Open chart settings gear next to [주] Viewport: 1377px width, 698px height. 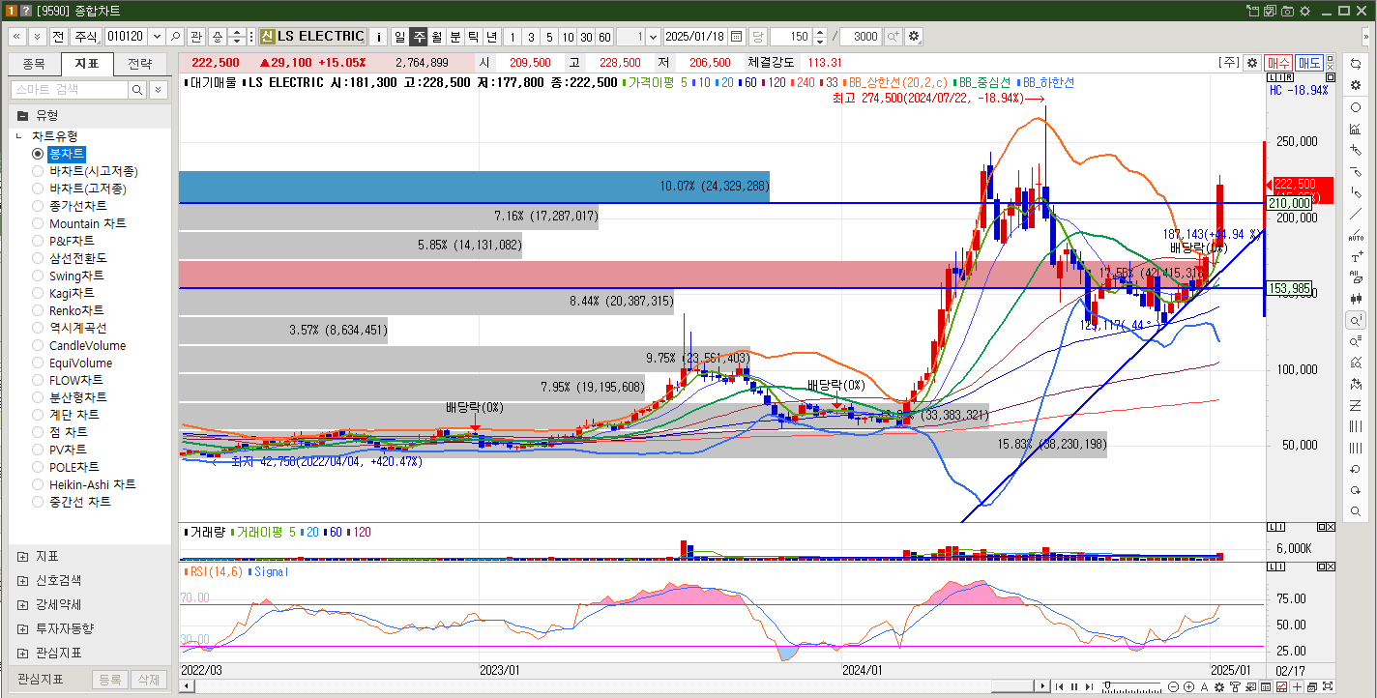click(1251, 63)
